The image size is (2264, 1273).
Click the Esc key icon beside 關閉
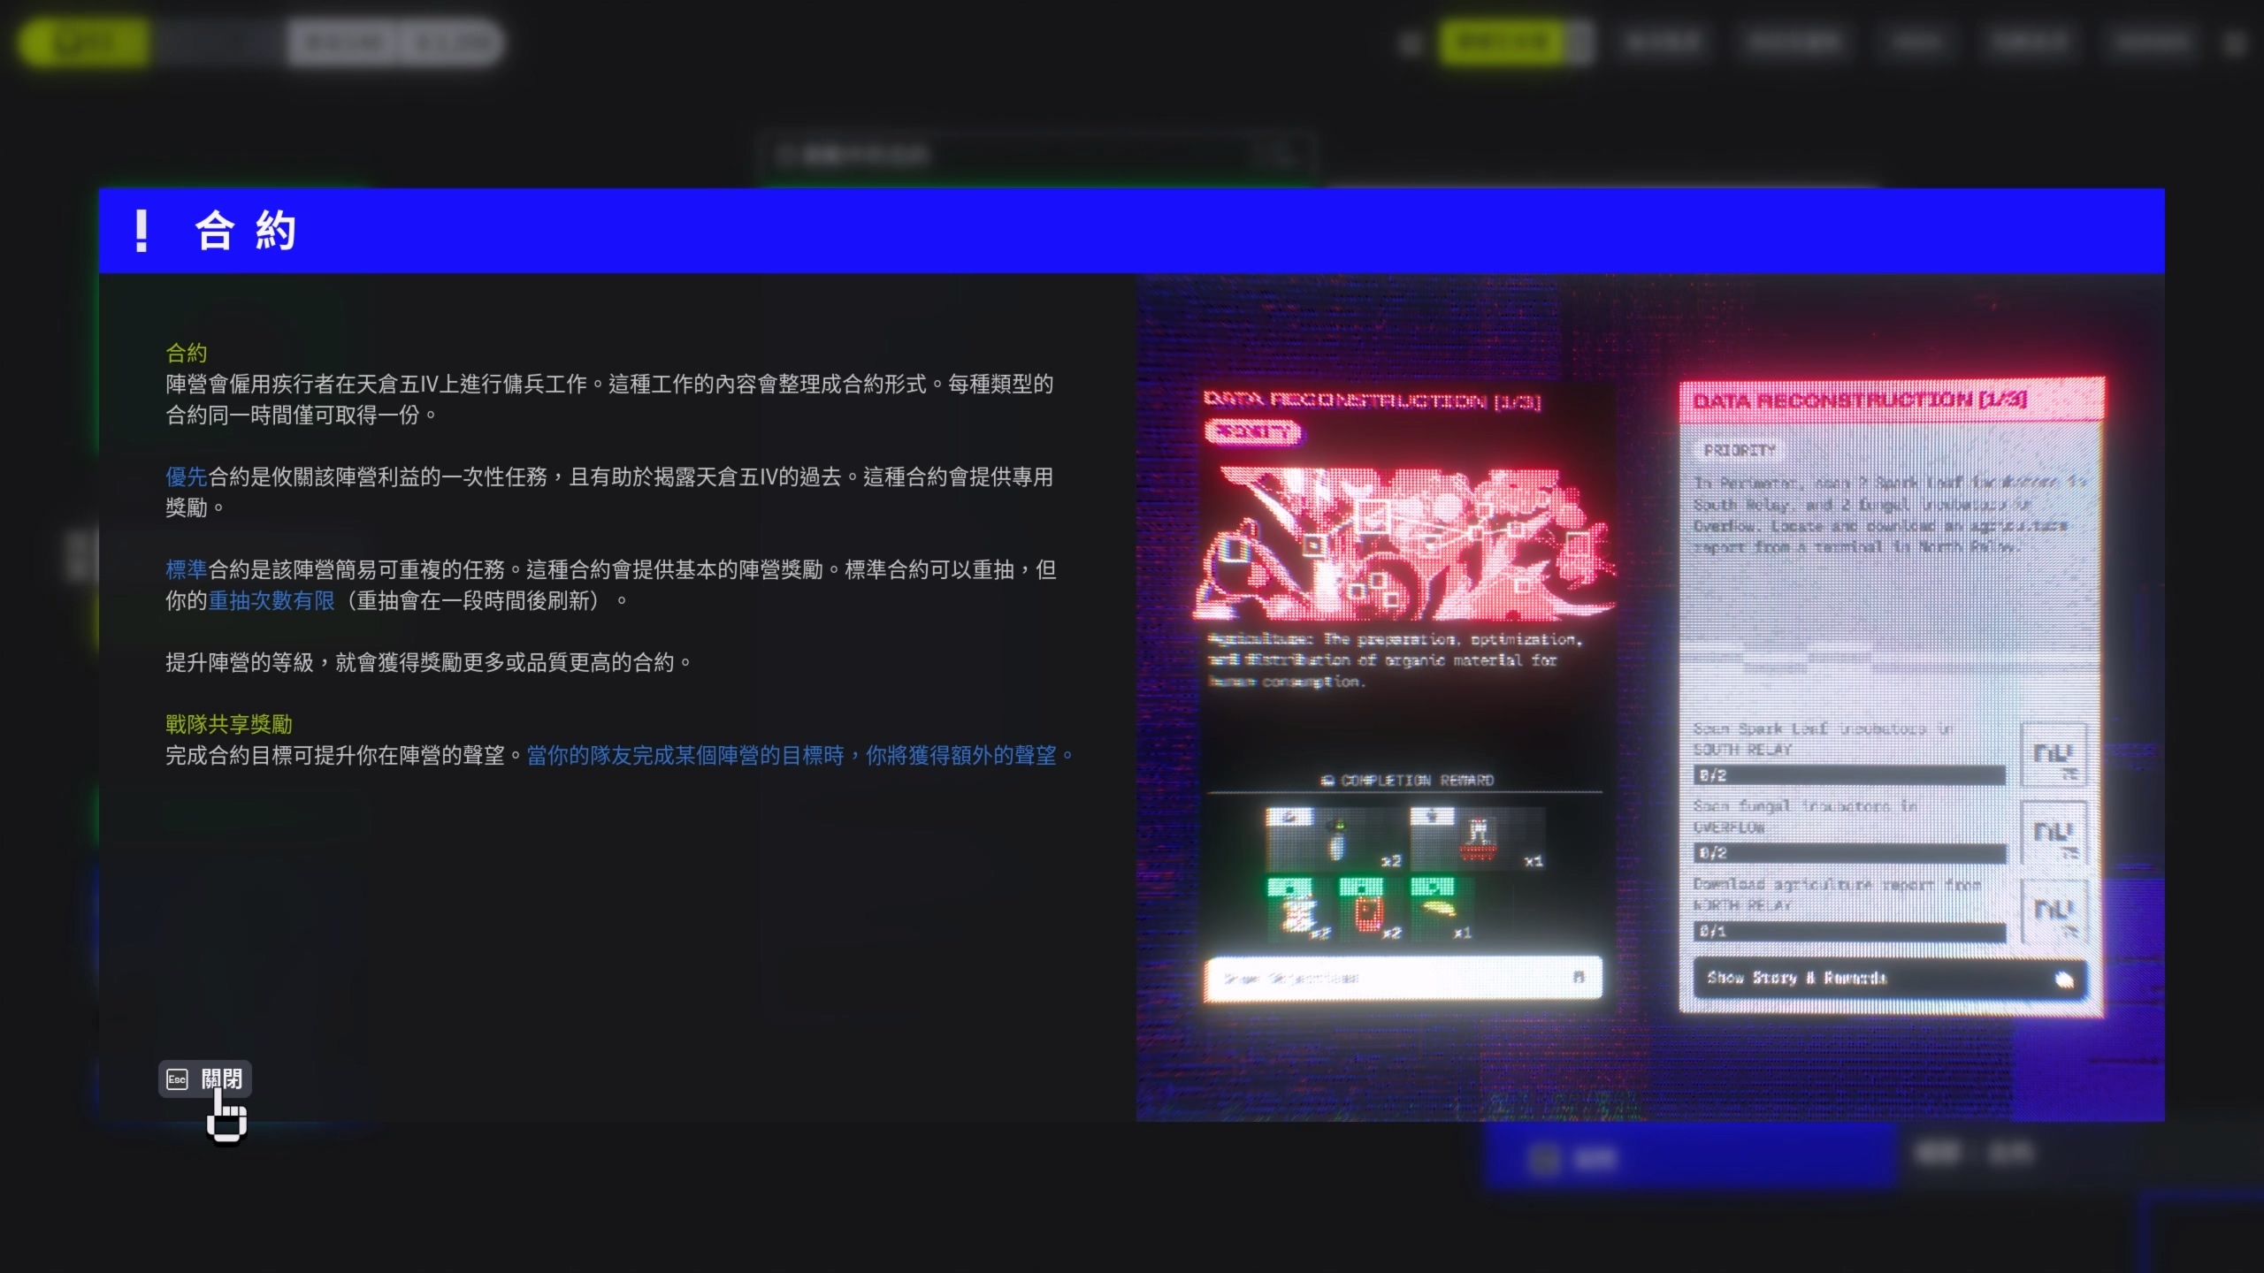point(177,1079)
